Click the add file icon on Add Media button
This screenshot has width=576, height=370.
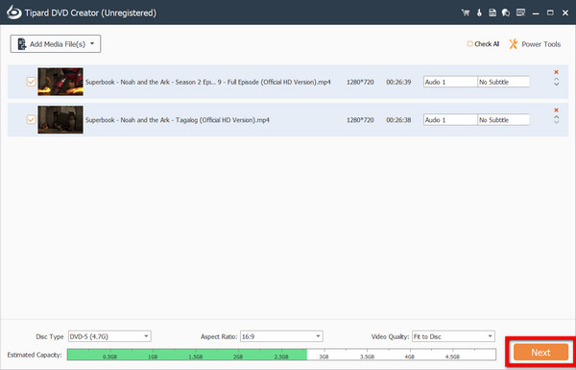[x=22, y=44]
